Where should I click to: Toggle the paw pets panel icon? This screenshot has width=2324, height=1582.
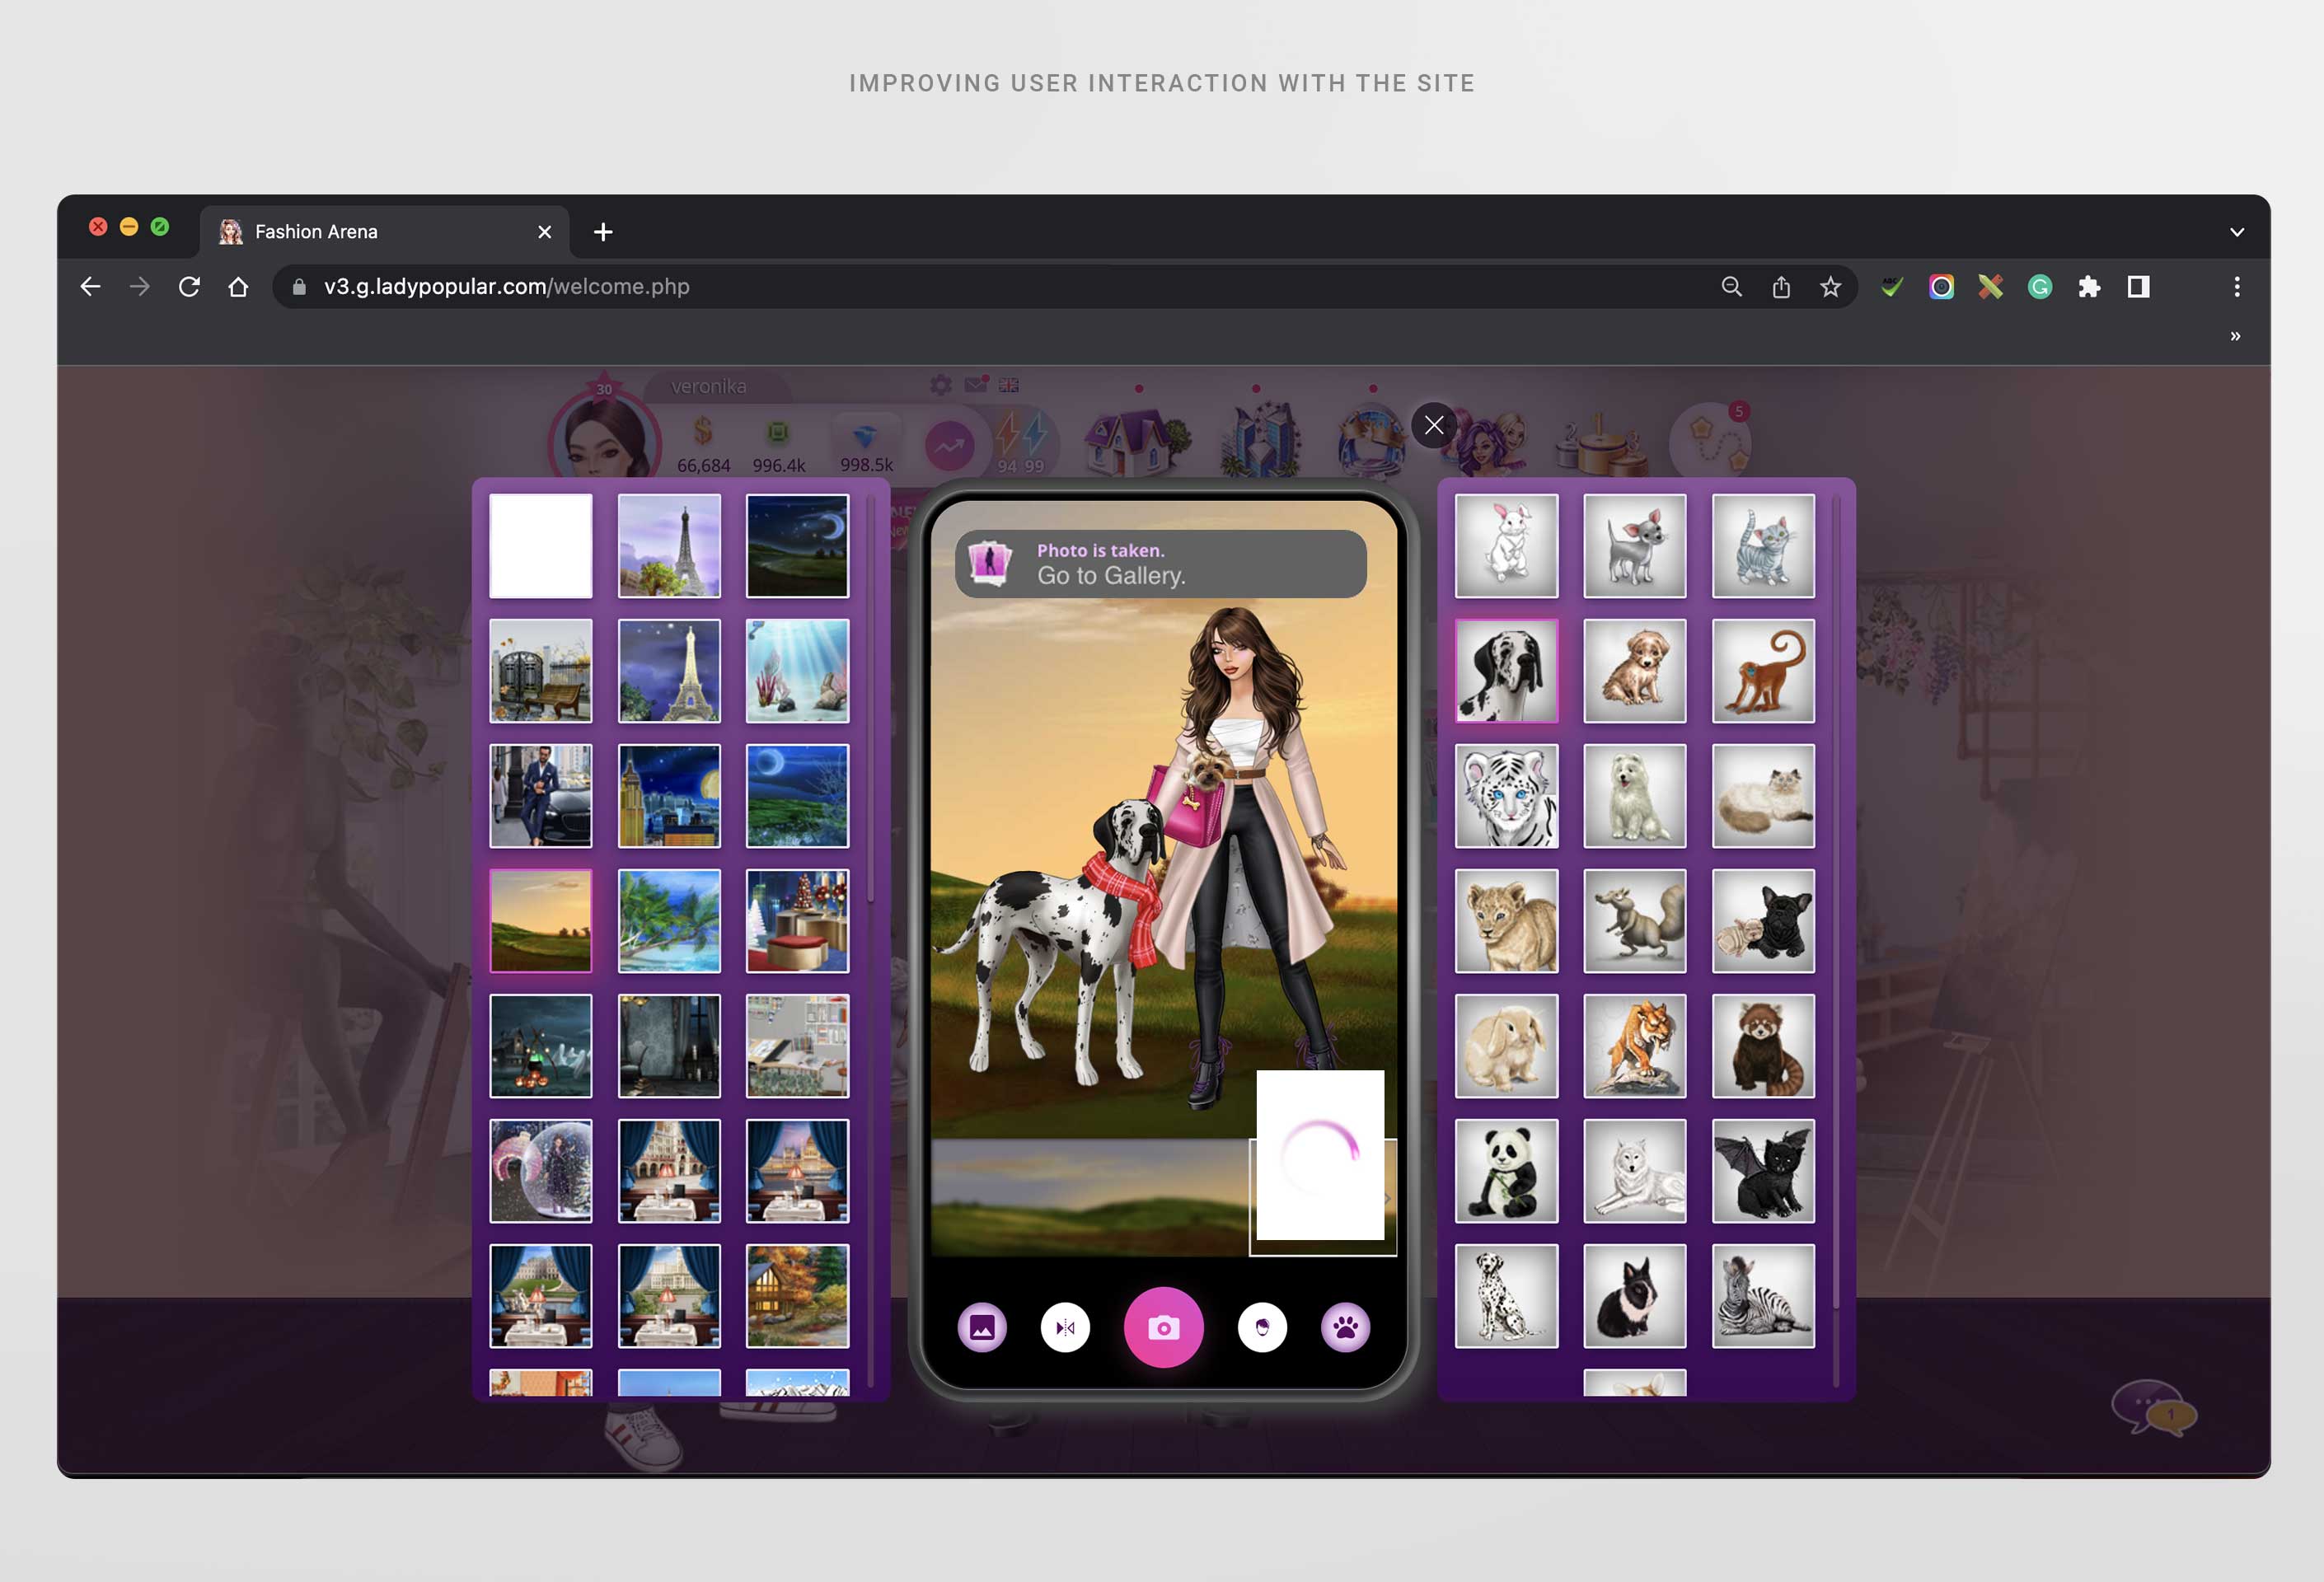tap(1345, 1328)
